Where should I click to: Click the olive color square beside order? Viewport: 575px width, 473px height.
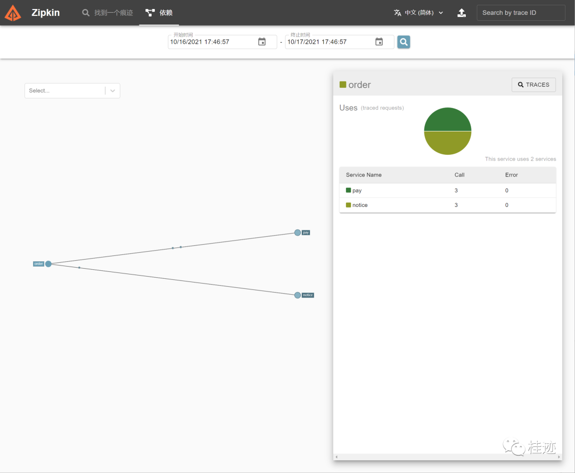tap(343, 85)
